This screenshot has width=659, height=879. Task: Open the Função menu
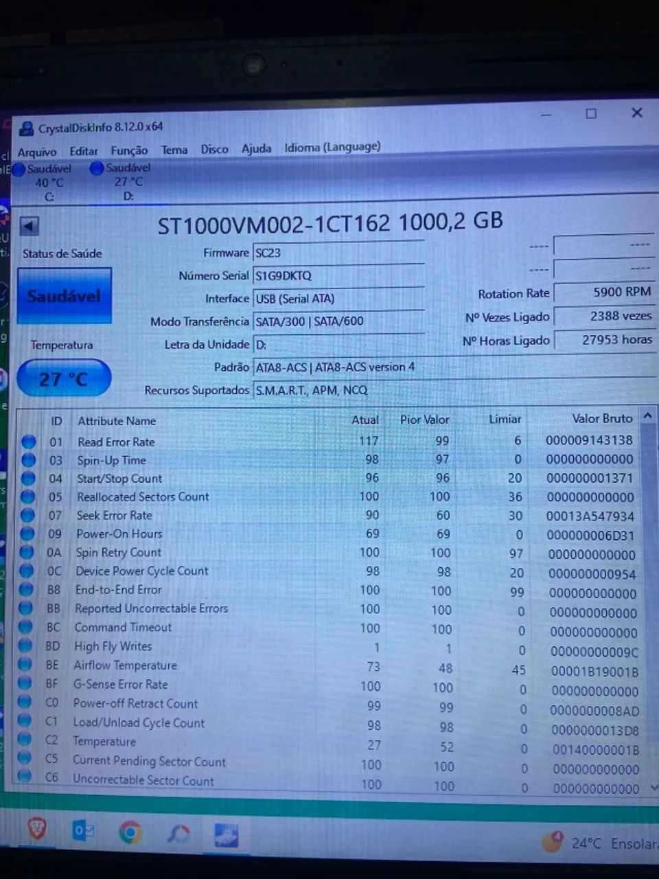[129, 150]
